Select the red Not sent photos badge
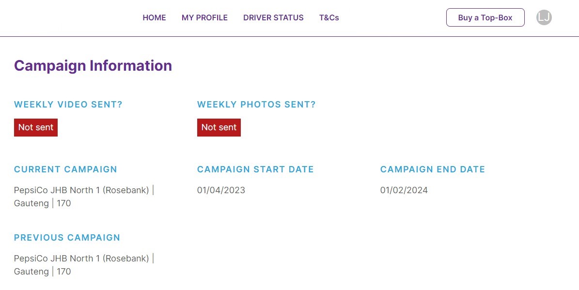The width and height of the screenshot is (579, 290). [x=219, y=127]
